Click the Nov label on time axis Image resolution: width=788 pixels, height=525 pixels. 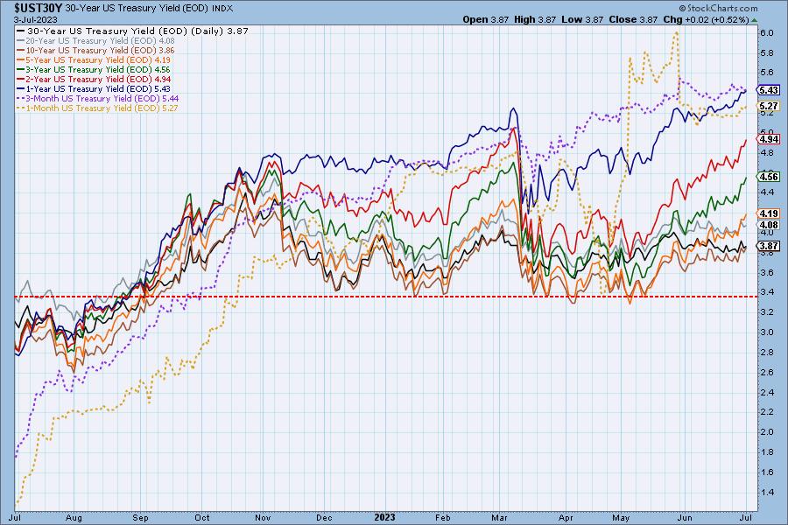(263, 517)
